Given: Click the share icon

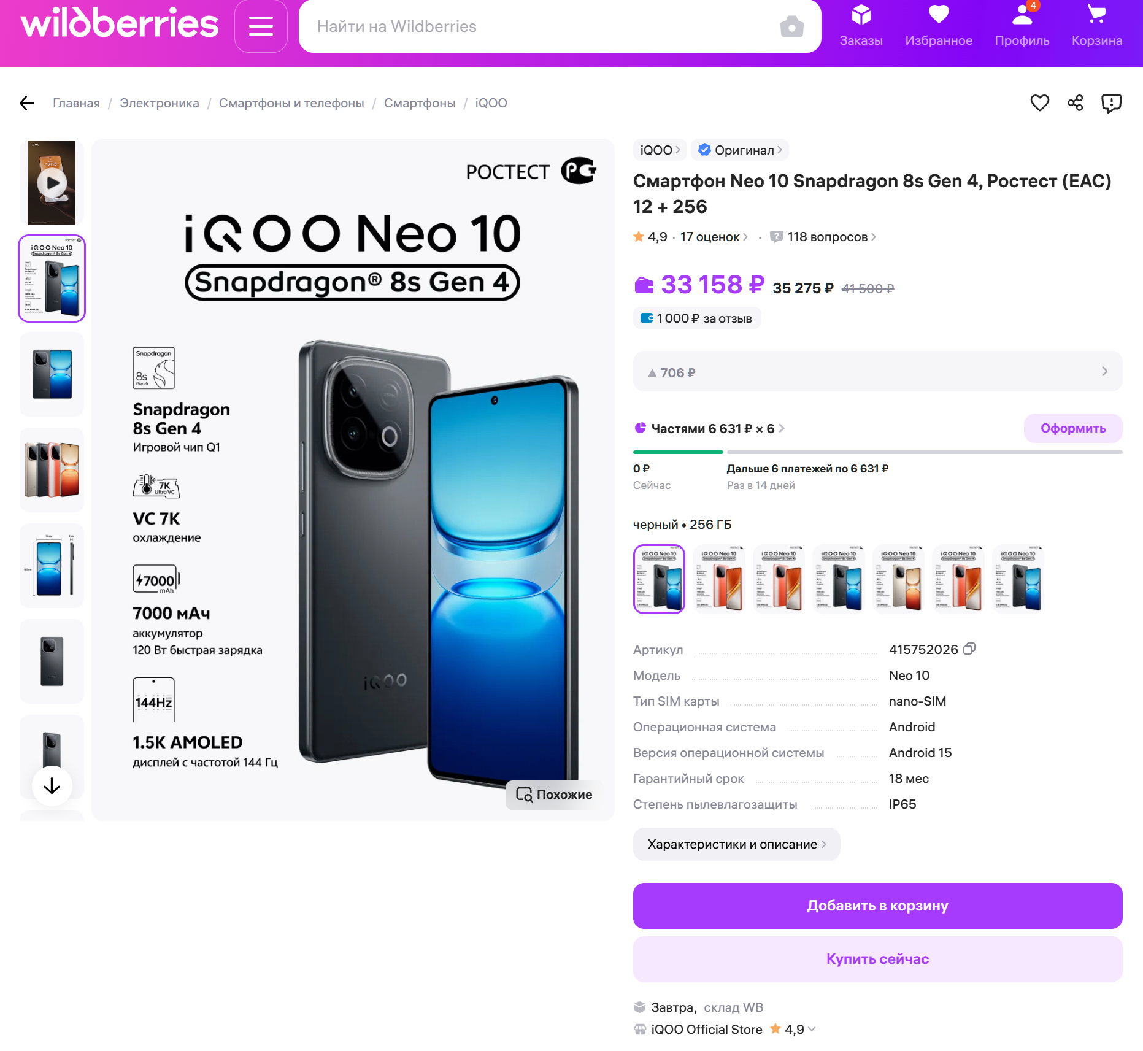Looking at the screenshot, I should 1075,103.
